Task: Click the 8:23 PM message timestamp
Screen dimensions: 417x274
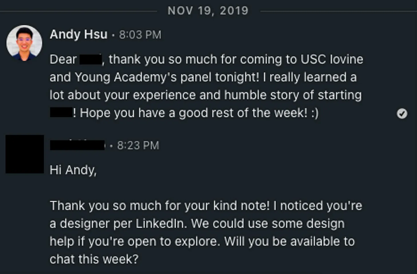Action: [x=138, y=145]
